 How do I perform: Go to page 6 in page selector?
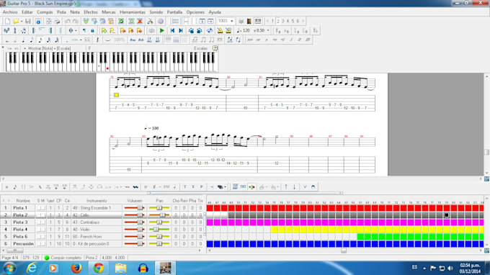(298, 21)
